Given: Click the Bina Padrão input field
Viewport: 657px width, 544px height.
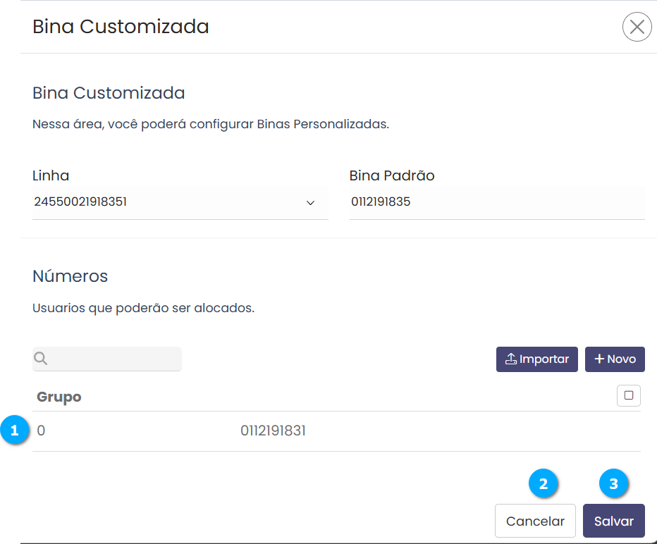Looking at the screenshot, I should 496,202.
